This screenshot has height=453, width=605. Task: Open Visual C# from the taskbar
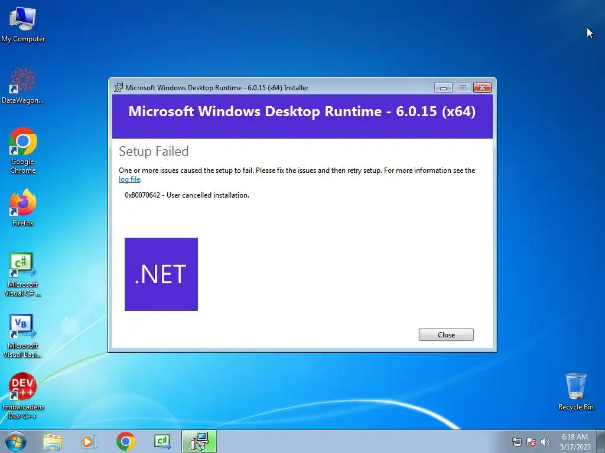(x=162, y=441)
